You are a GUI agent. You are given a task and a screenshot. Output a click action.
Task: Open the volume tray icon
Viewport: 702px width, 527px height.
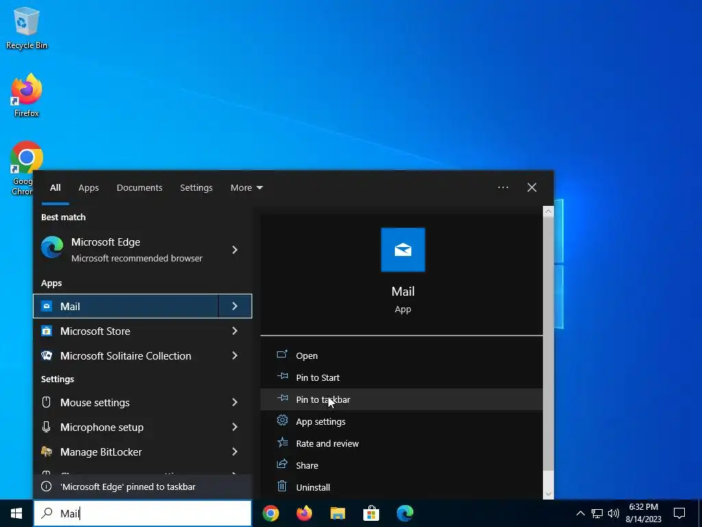point(614,513)
